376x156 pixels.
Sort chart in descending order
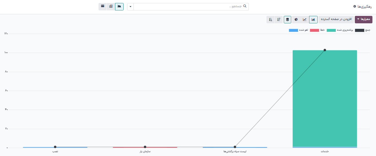(279, 19)
